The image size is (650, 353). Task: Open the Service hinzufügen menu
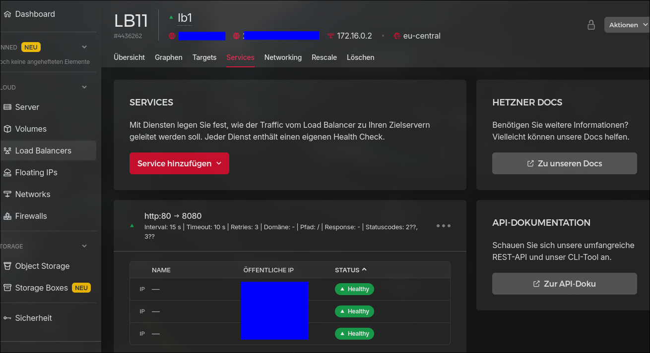point(179,163)
